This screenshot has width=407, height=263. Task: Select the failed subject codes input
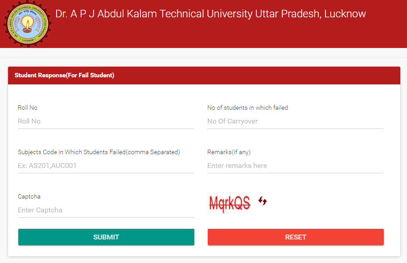pos(106,166)
